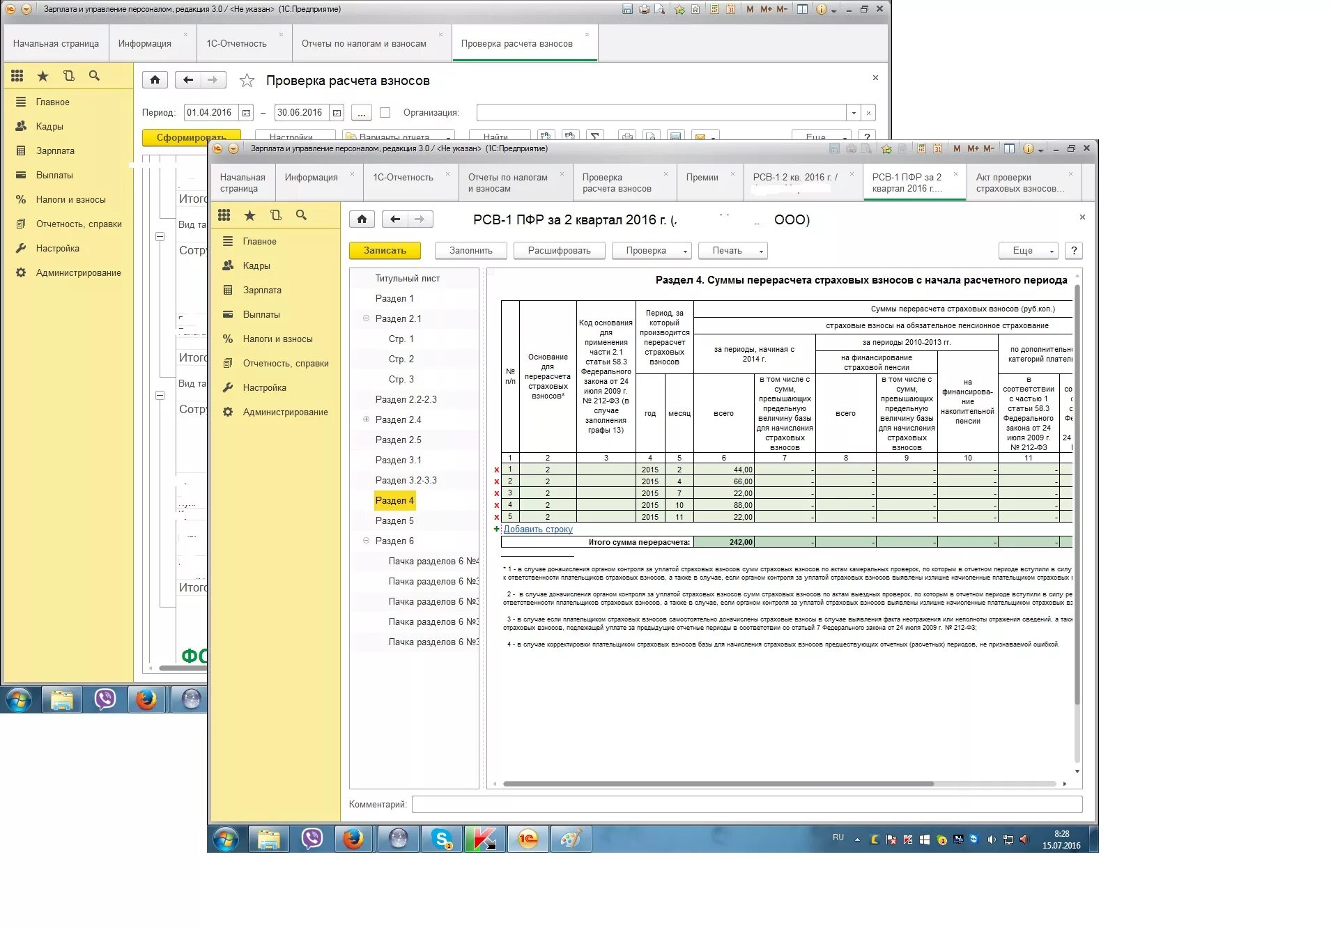Screen dimensions: 1331x928
Task: Switch to the Акт проверки страховых взносов tab
Action: (1020, 183)
